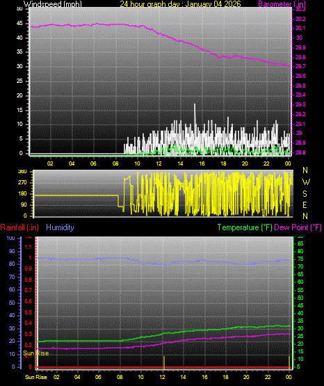
Task: Click the '08' hour label under the bottom chart
Action: [120, 377]
